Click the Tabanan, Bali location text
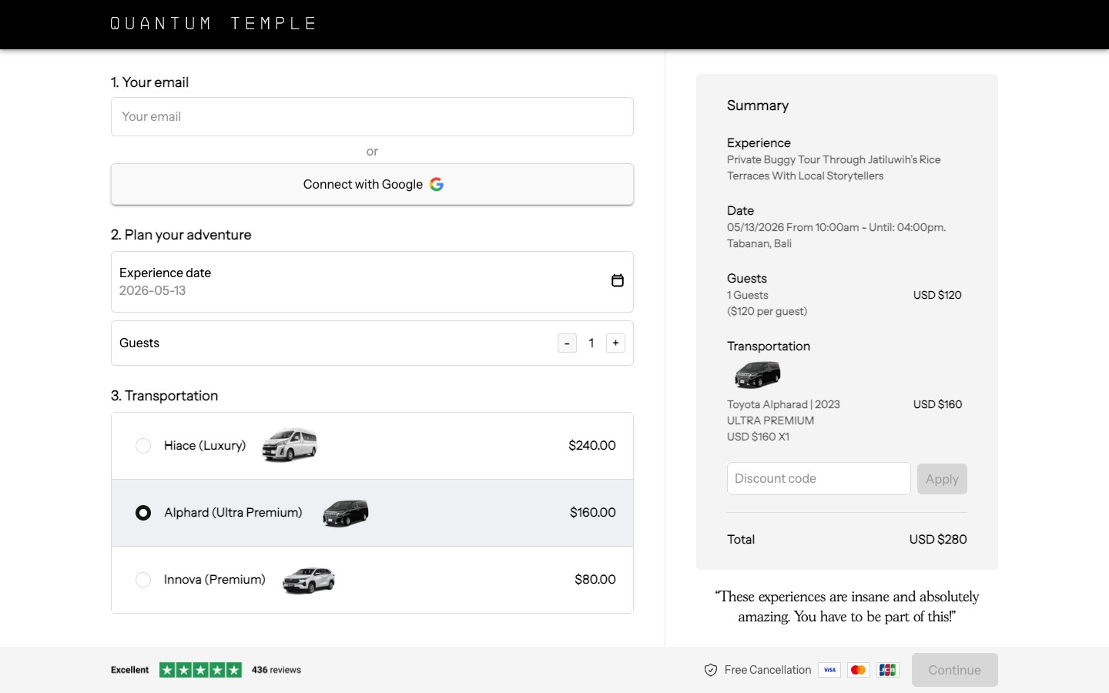Image resolution: width=1109 pixels, height=693 pixels. pos(759,243)
